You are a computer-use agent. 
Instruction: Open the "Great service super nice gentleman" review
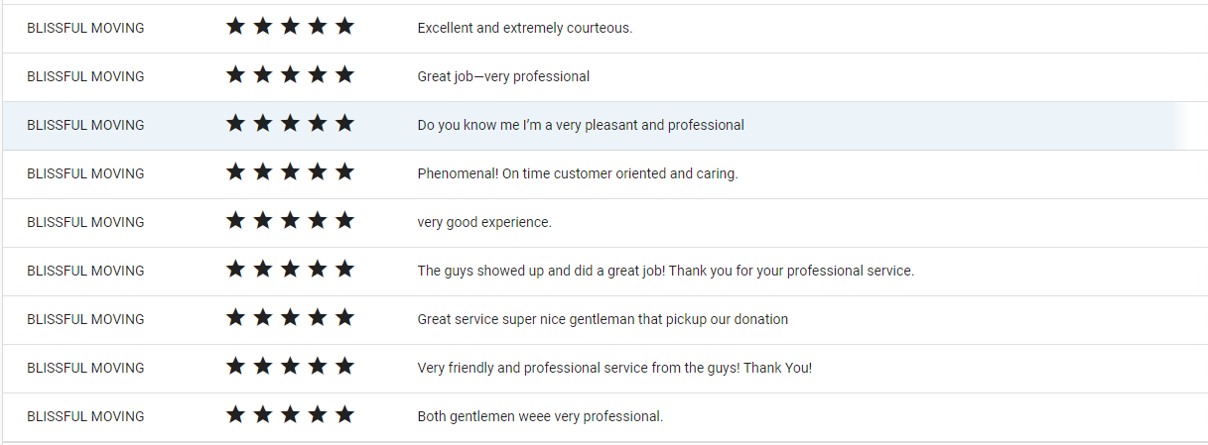point(604,320)
